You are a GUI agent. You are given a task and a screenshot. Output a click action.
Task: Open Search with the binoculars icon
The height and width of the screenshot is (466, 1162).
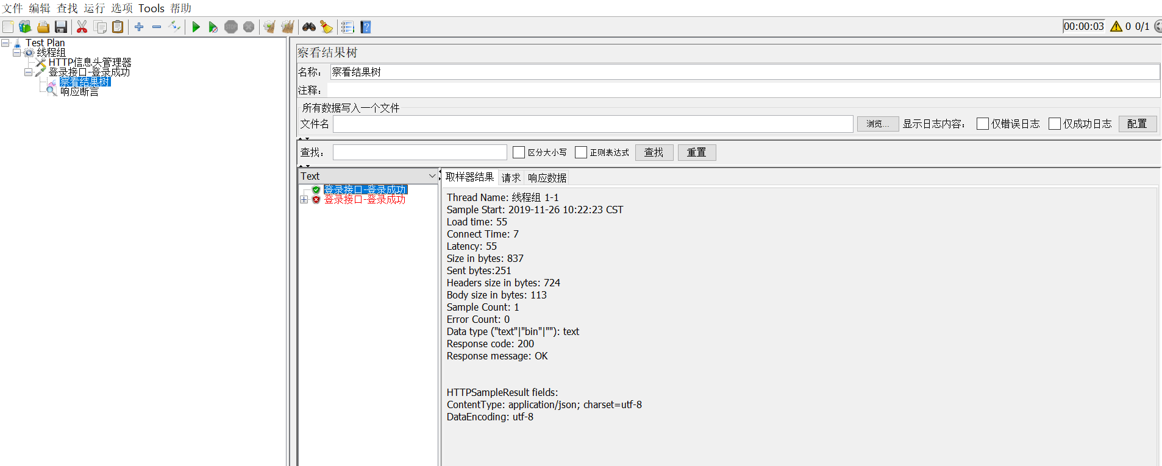coord(309,27)
